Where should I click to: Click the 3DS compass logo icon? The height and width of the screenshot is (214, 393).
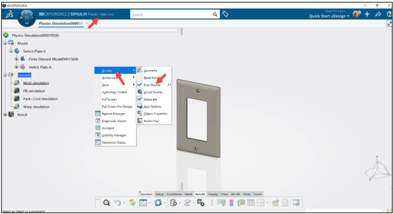10,14
